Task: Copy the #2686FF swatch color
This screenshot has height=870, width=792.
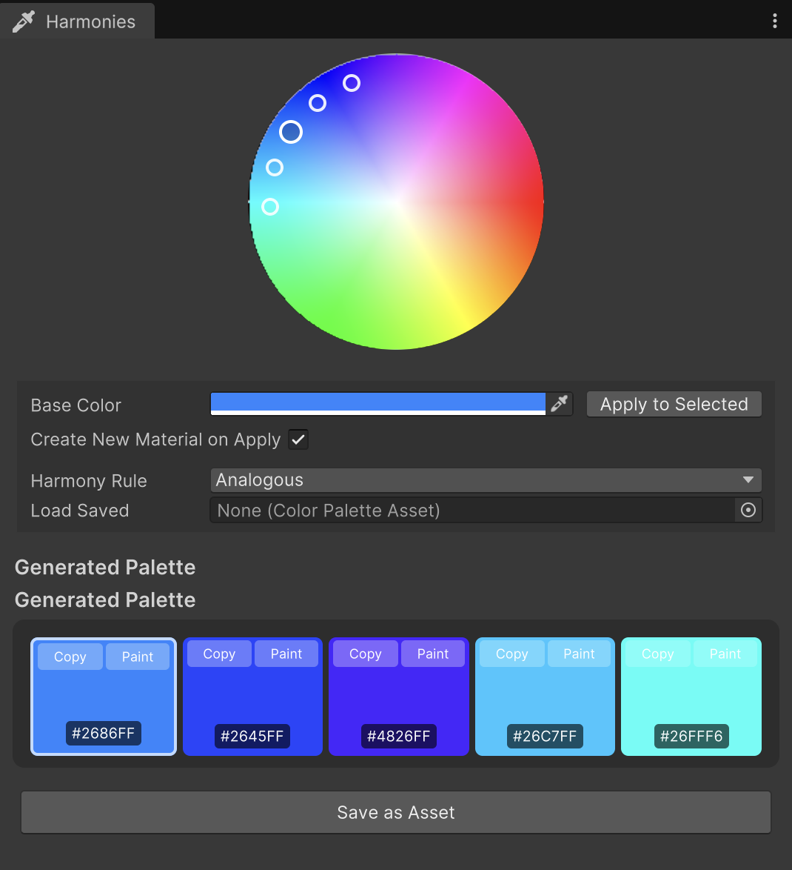Action: point(70,657)
